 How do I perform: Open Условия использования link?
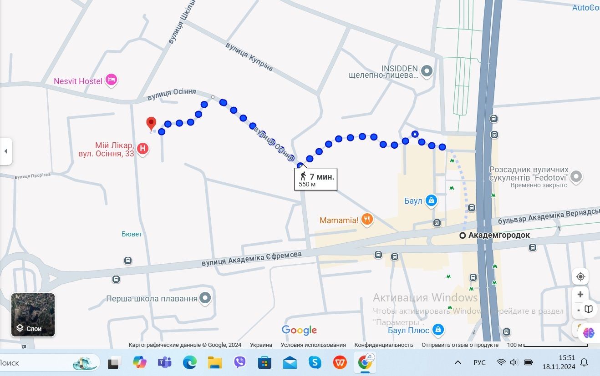tap(313, 345)
